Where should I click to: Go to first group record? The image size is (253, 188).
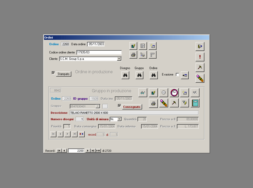(54, 134)
